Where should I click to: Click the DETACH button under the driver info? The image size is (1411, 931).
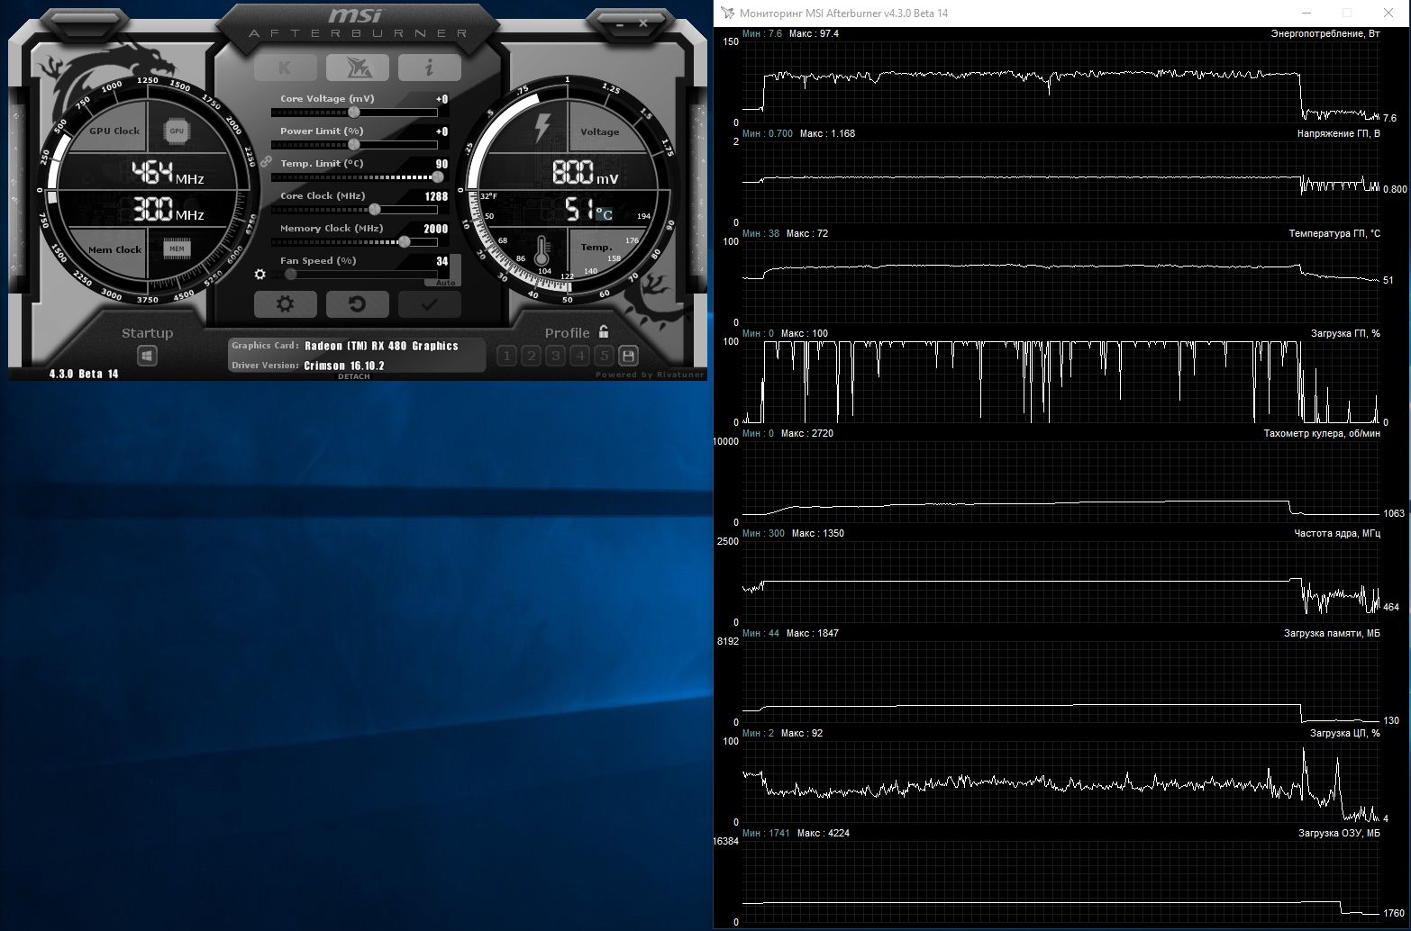point(353,376)
